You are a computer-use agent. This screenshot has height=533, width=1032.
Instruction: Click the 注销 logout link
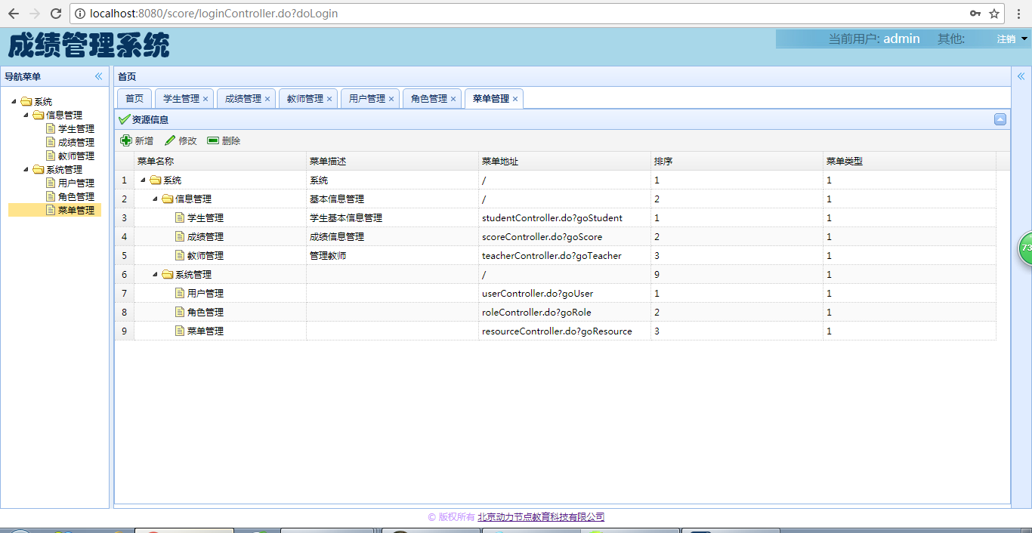click(x=1005, y=39)
